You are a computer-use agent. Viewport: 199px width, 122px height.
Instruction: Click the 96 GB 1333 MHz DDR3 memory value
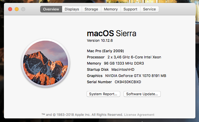(x=124, y=63)
